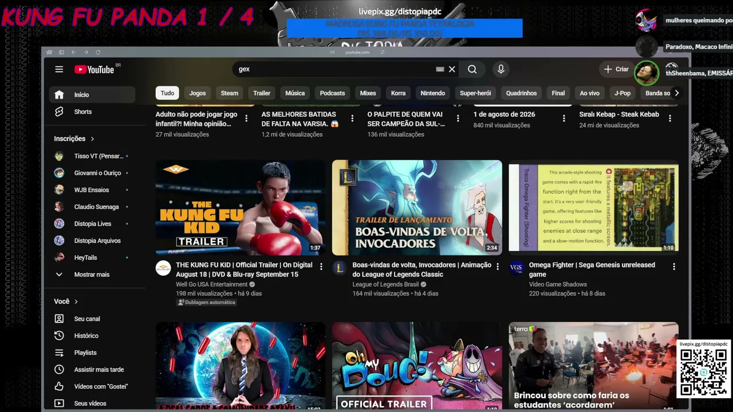Open Claudio Suenaga subscription channel
The image size is (733, 412).
point(92,207)
